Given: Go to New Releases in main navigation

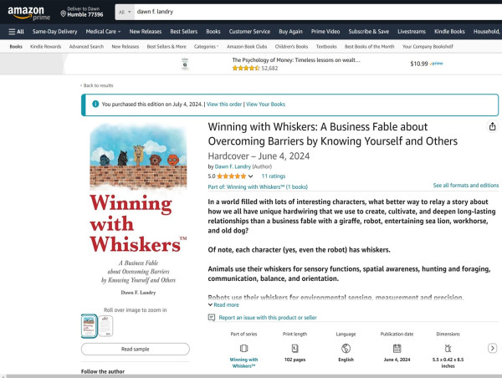Looking at the screenshot, I should click(x=146, y=32).
